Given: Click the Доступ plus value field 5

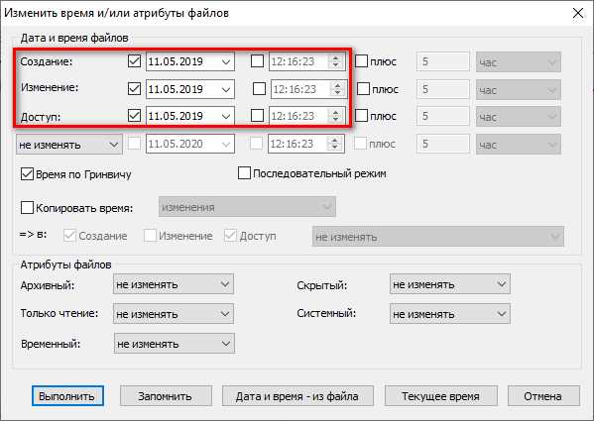Looking at the screenshot, I should coord(442,116).
